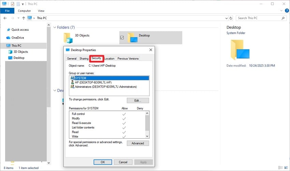This screenshot has height=171, width=290.
Task: Click Cancel in Desktop Properties
Action: [123, 162]
